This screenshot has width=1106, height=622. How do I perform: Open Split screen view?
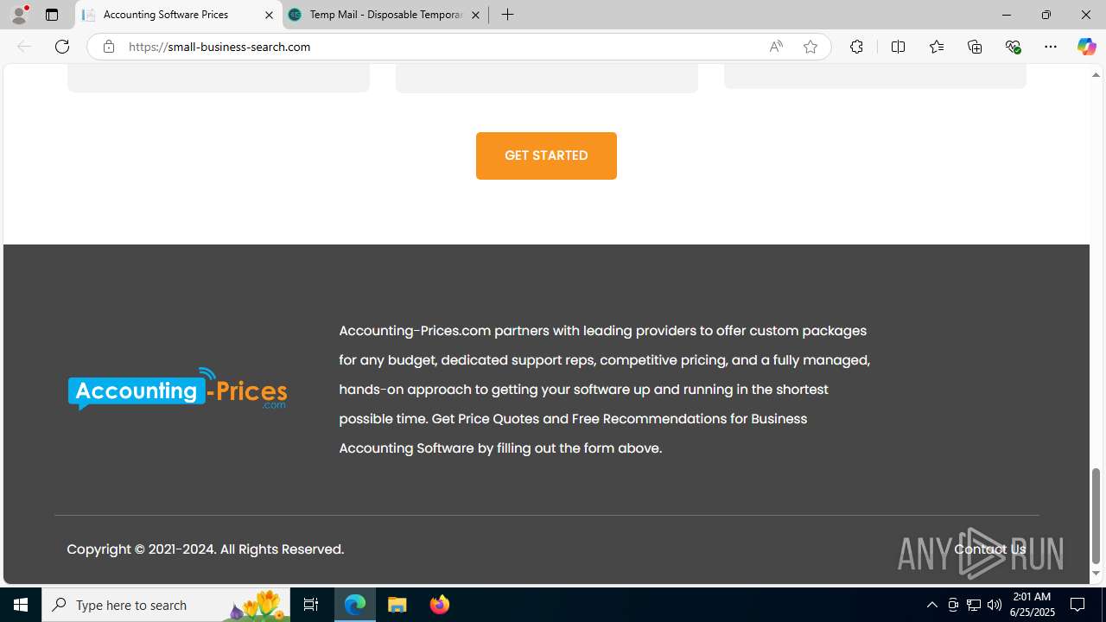click(898, 47)
